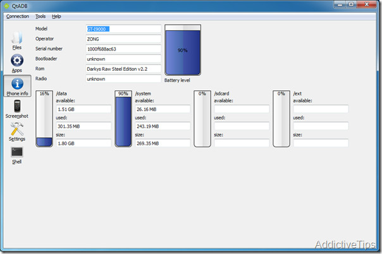Click the empty /ext size field

click(x=321, y=143)
